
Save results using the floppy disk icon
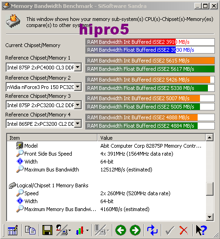point(47,230)
